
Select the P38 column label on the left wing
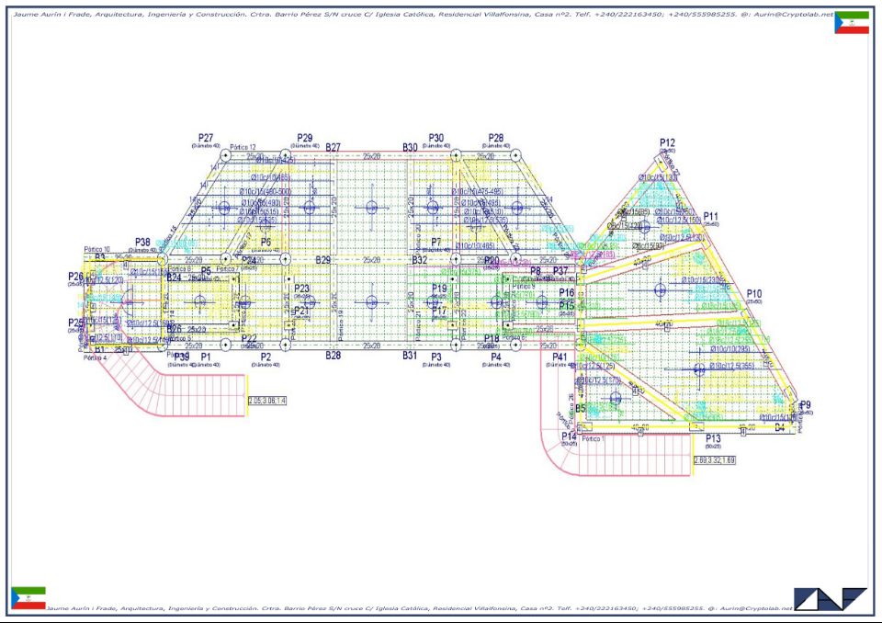[x=142, y=242]
